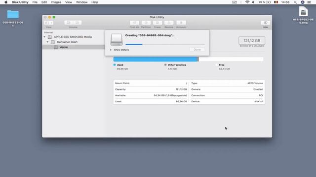Viewport: 316px width, 177px height.
Task: Click the Restore toolbar icon
Action: click(x=169, y=23)
